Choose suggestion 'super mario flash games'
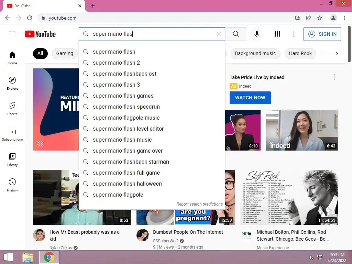This screenshot has width=352, height=264. (x=152, y=96)
